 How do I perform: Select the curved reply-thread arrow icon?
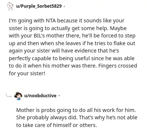click(x=9, y=95)
